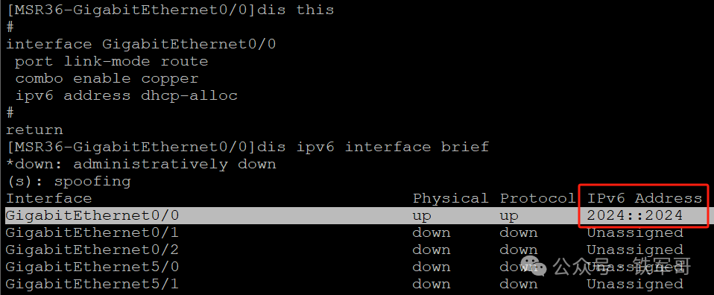714x295 pixels.
Task: Click the GigabitEthernet0/2 interface name
Action: coord(92,250)
